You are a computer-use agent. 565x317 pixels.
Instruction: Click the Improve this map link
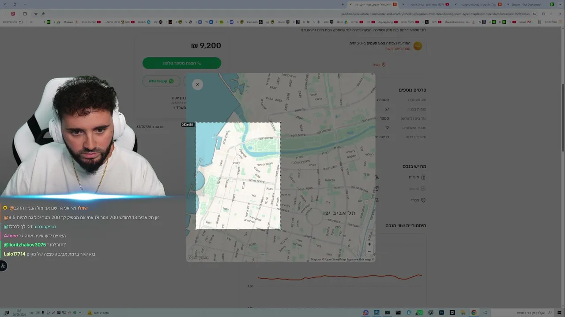pyautogui.click(x=360, y=259)
